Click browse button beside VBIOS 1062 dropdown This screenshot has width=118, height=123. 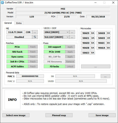pos(72,32)
